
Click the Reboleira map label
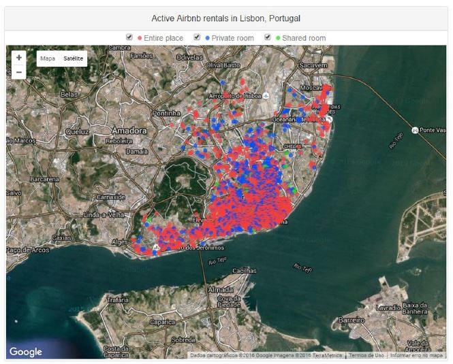119,141
